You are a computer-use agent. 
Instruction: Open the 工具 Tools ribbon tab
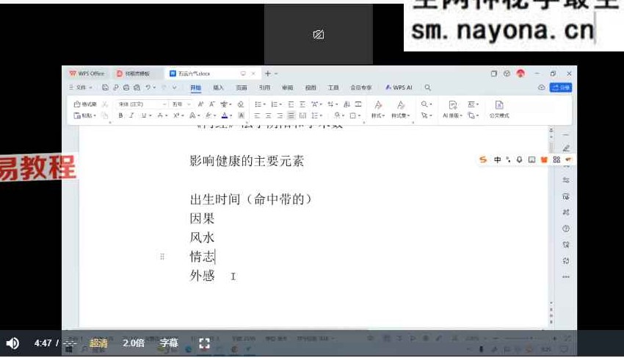(x=333, y=87)
